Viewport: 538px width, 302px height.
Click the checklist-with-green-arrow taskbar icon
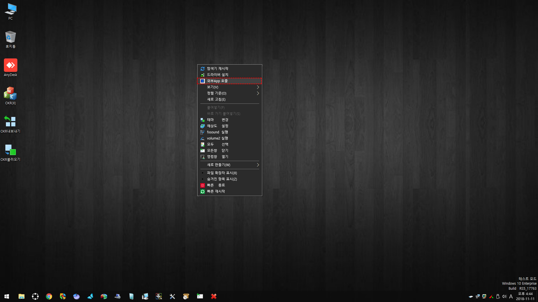tap(200, 296)
